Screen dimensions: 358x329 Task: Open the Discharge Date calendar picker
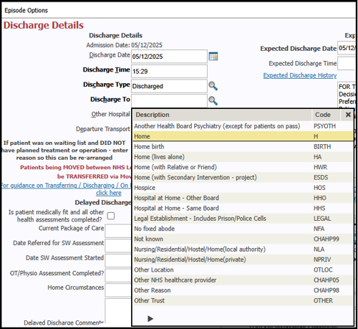pyautogui.click(x=213, y=57)
